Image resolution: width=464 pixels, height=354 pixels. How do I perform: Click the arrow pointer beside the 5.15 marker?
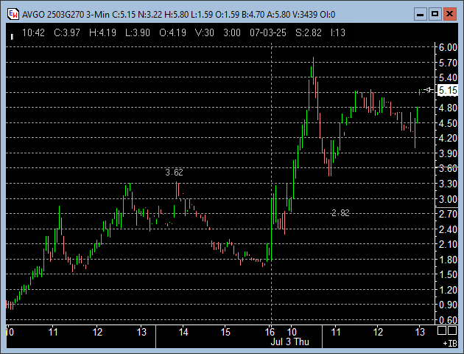(x=428, y=89)
